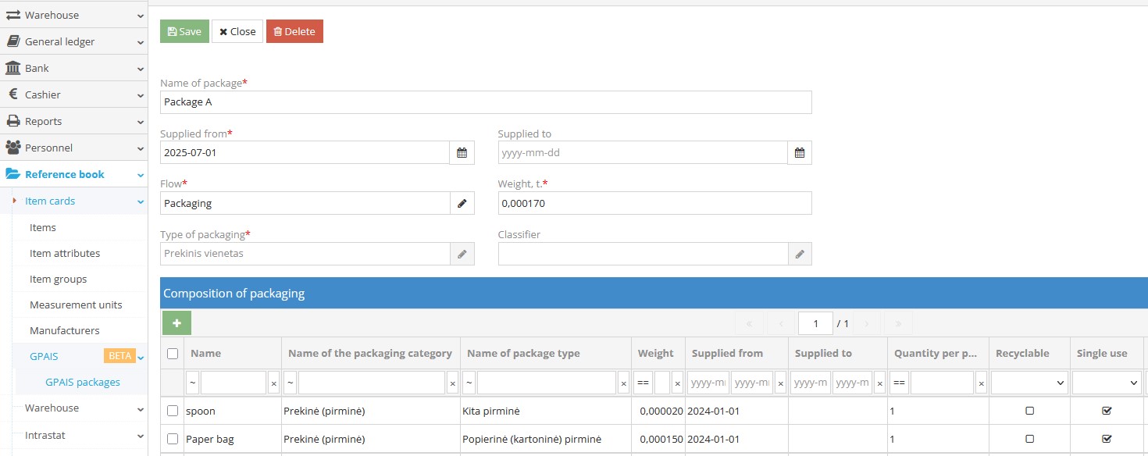Delete the current package
The height and width of the screenshot is (456, 1148).
[294, 31]
